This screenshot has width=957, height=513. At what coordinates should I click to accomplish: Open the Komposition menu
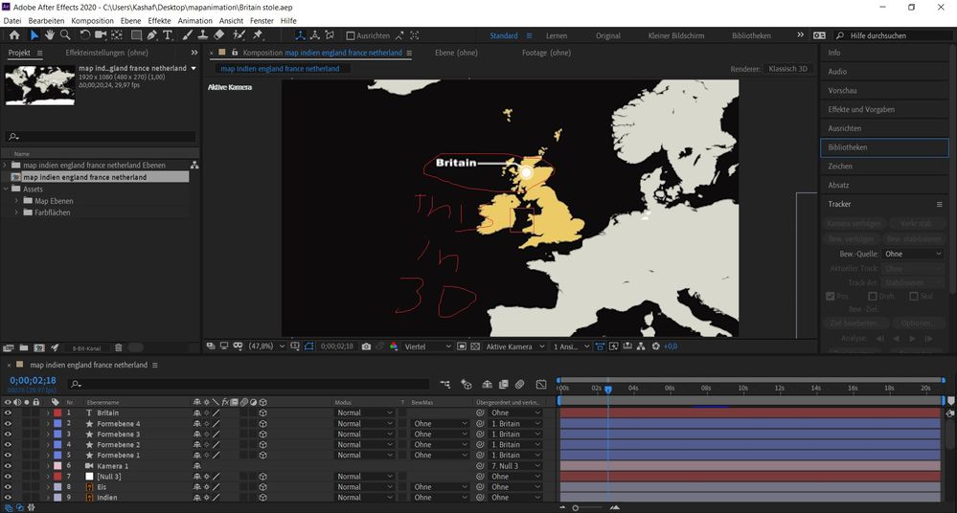pos(92,20)
